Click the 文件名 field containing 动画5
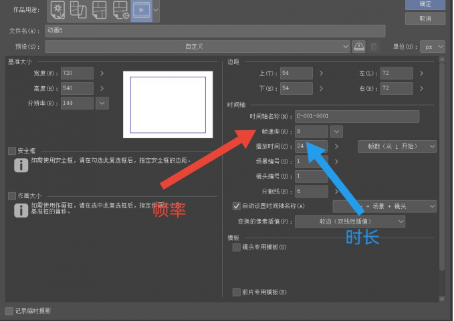Screen dimensions: 454x321 [x=215, y=31]
